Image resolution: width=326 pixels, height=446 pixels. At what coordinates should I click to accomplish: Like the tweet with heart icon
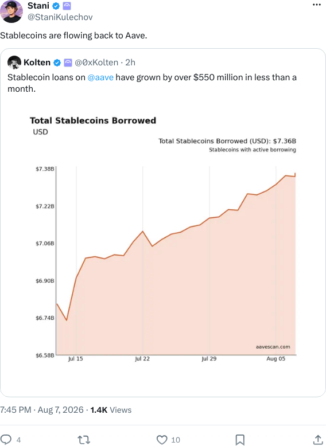[x=162, y=440]
